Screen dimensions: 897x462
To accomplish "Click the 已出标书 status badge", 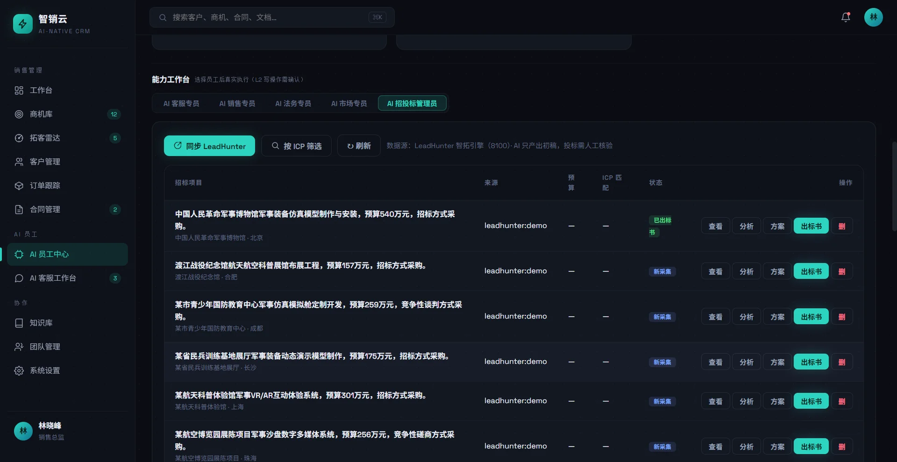I will pyautogui.click(x=661, y=226).
